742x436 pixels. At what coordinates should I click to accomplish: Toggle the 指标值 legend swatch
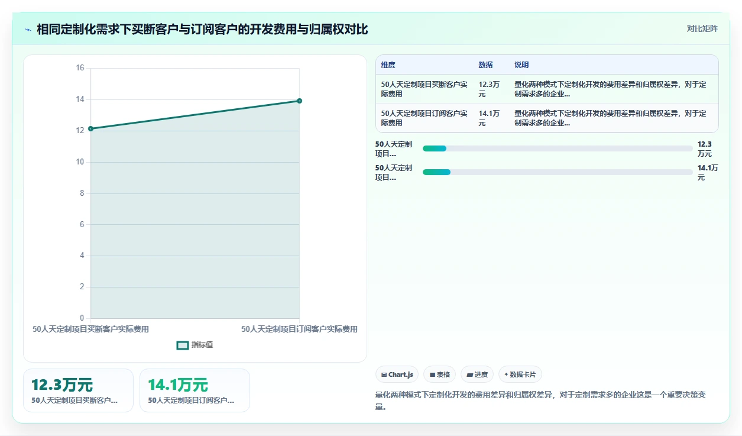point(183,345)
